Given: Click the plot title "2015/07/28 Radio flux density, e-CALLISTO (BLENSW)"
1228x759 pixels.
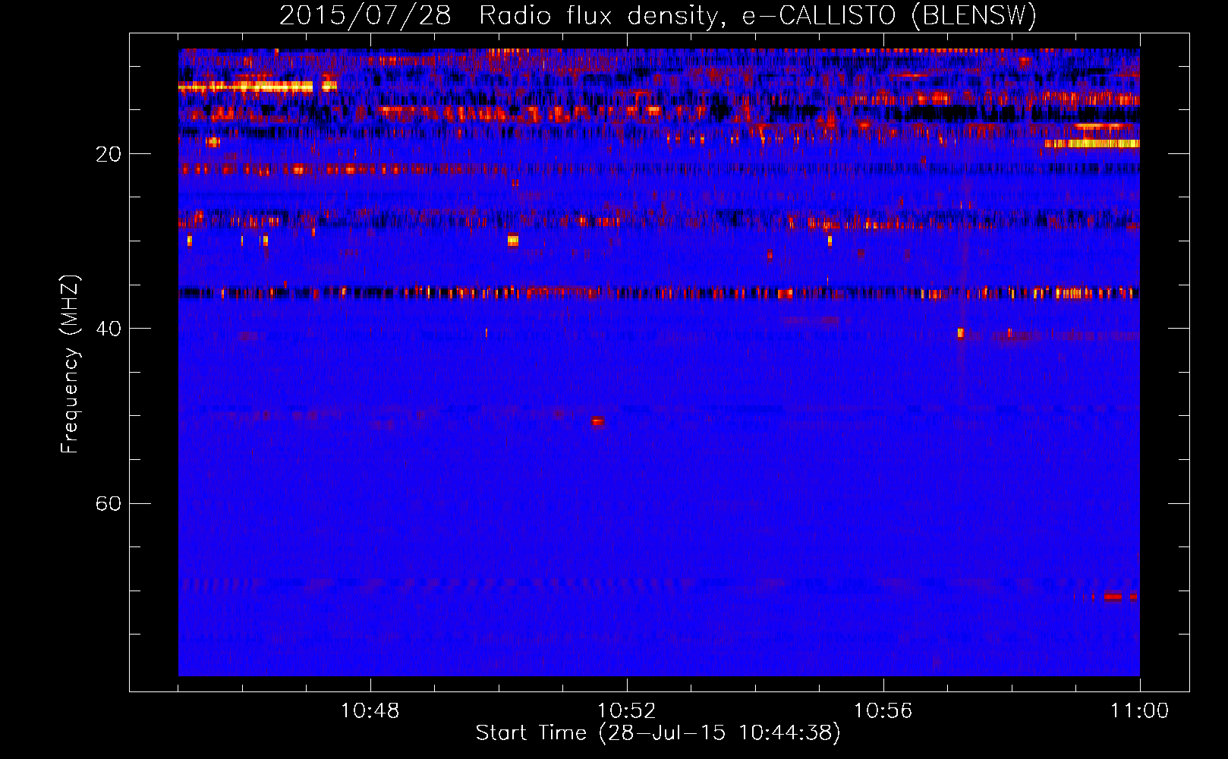Looking at the screenshot, I should click(658, 15).
